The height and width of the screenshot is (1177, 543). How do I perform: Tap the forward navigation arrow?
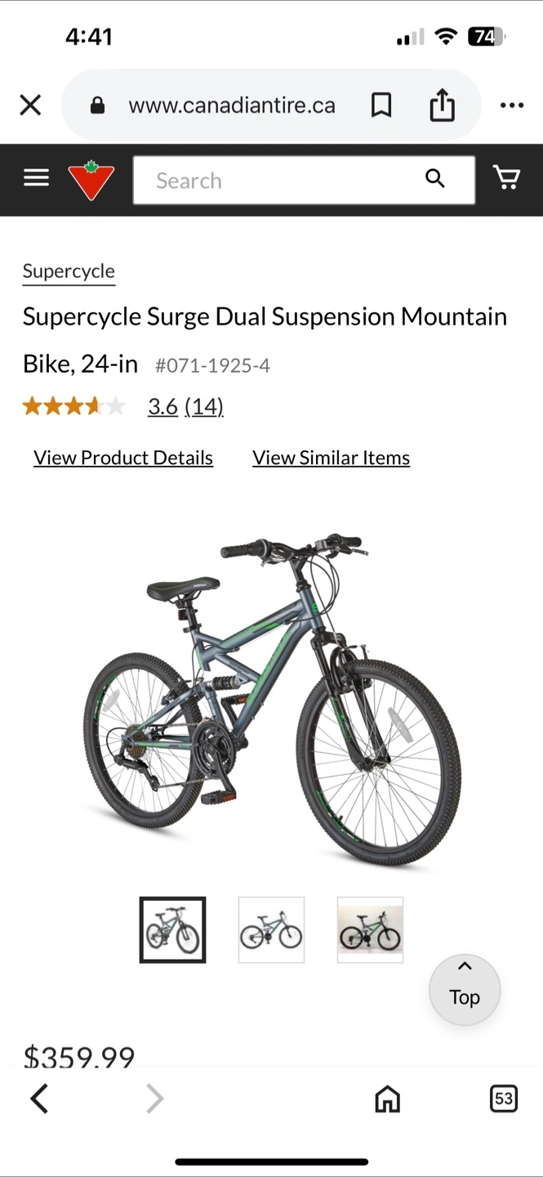[155, 1099]
